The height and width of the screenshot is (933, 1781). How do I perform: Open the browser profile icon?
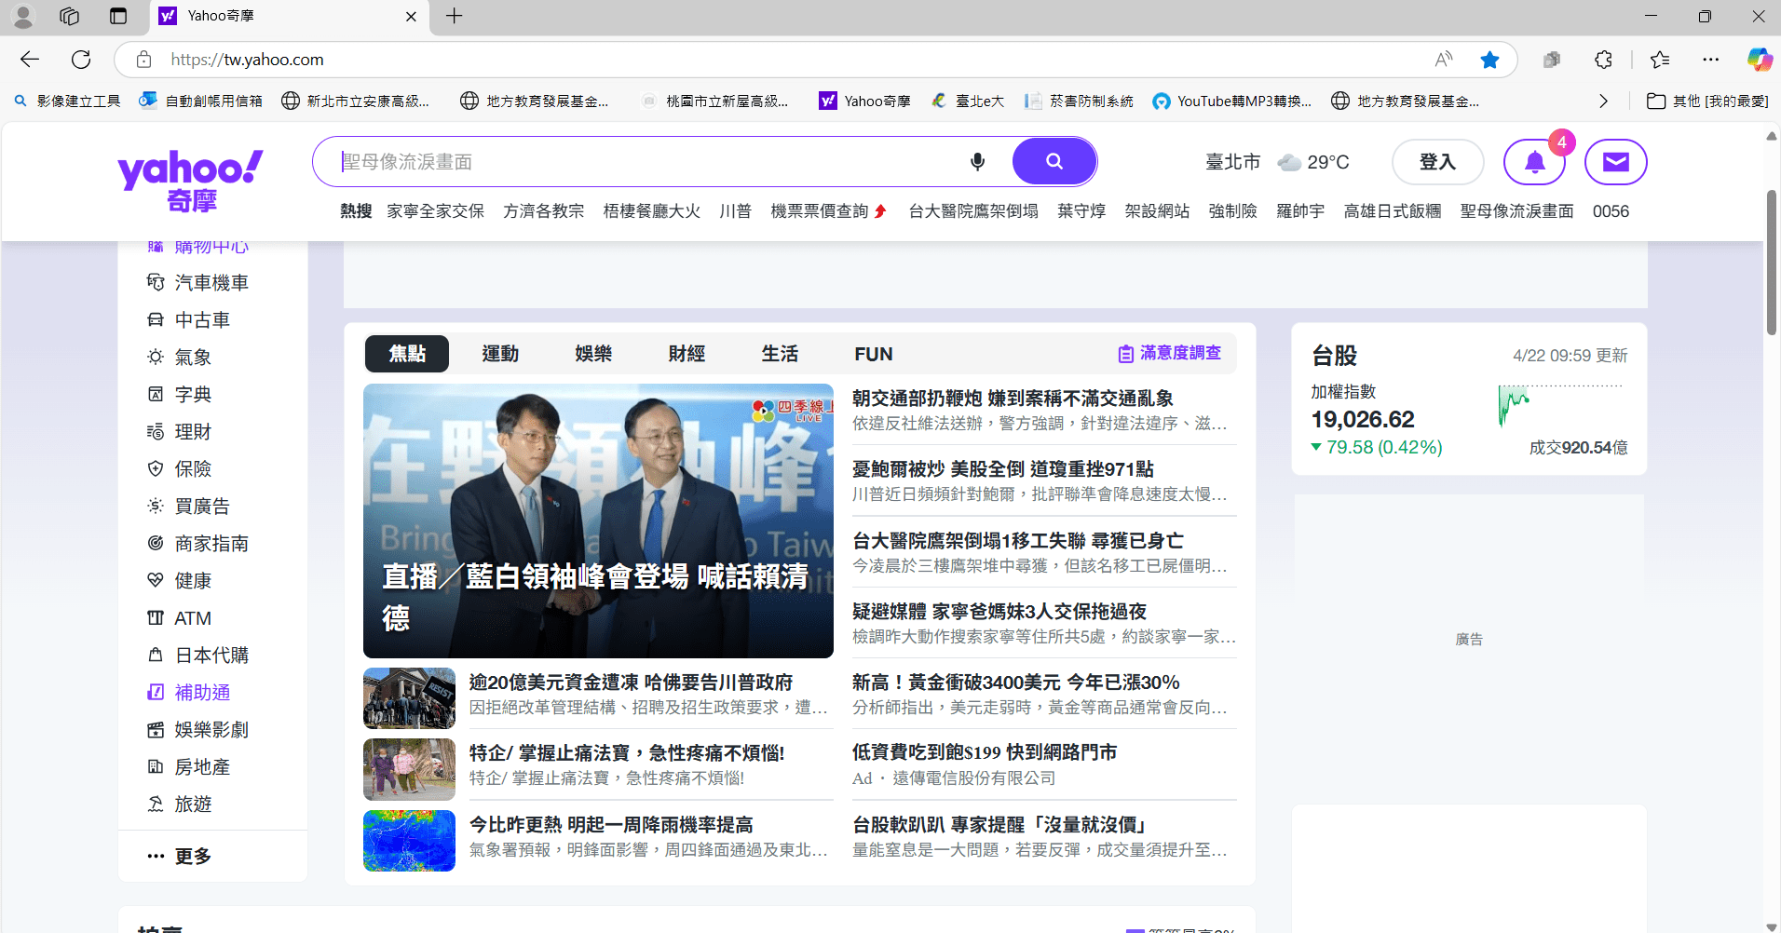pos(23,16)
